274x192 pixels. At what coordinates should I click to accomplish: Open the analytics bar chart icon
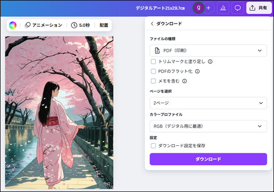pyautogui.click(x=223, y=8)
